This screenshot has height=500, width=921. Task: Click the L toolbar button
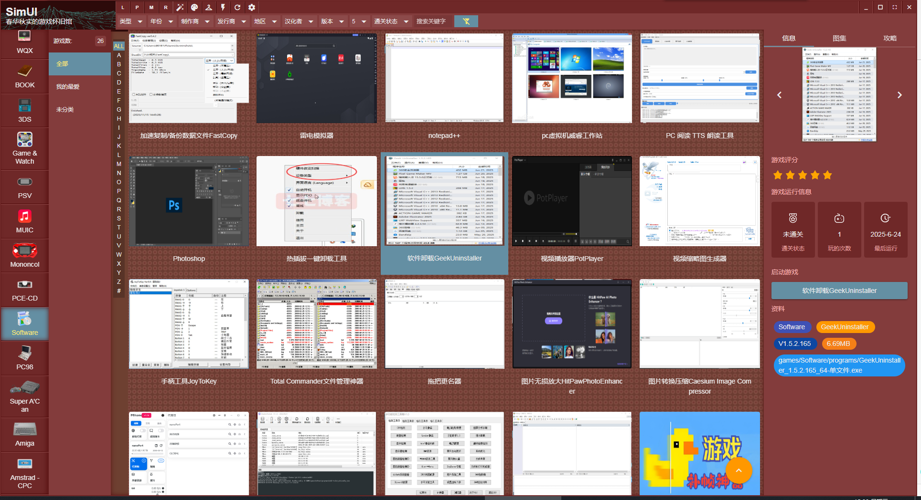123,7
